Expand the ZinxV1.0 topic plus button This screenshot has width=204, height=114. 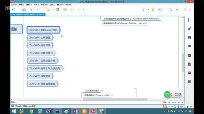(59, 84)
